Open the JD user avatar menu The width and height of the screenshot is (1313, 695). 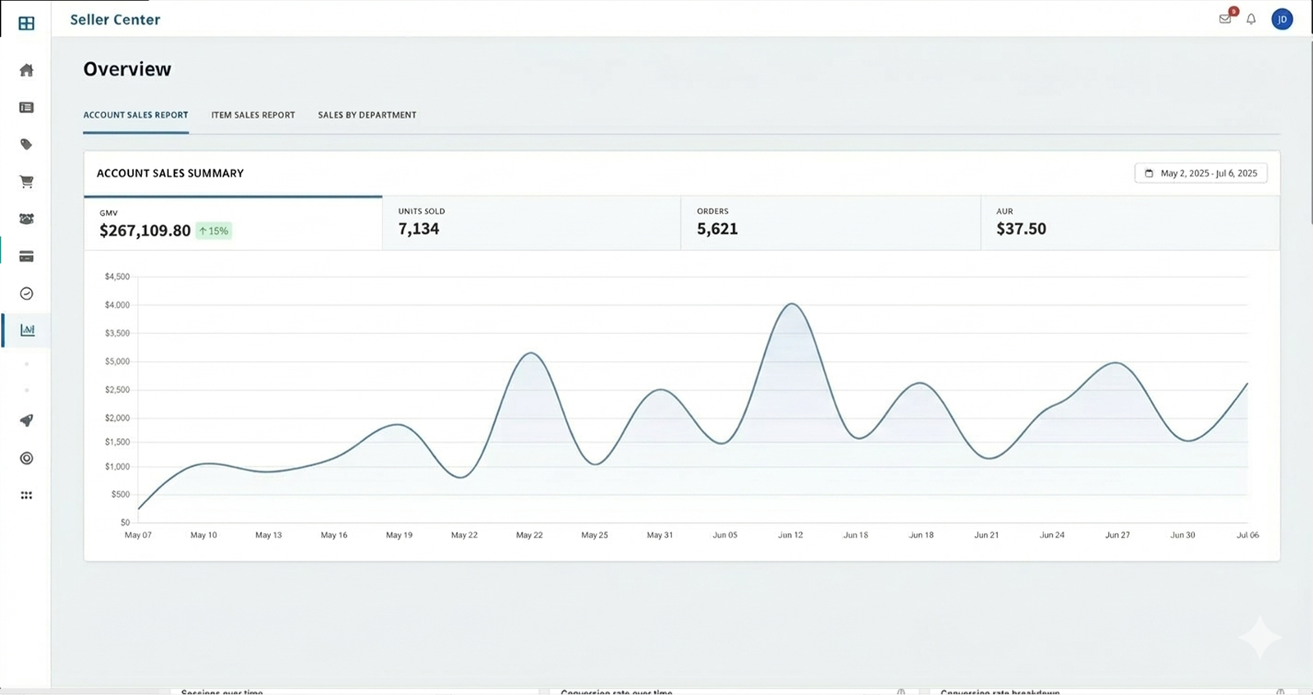1282,19
